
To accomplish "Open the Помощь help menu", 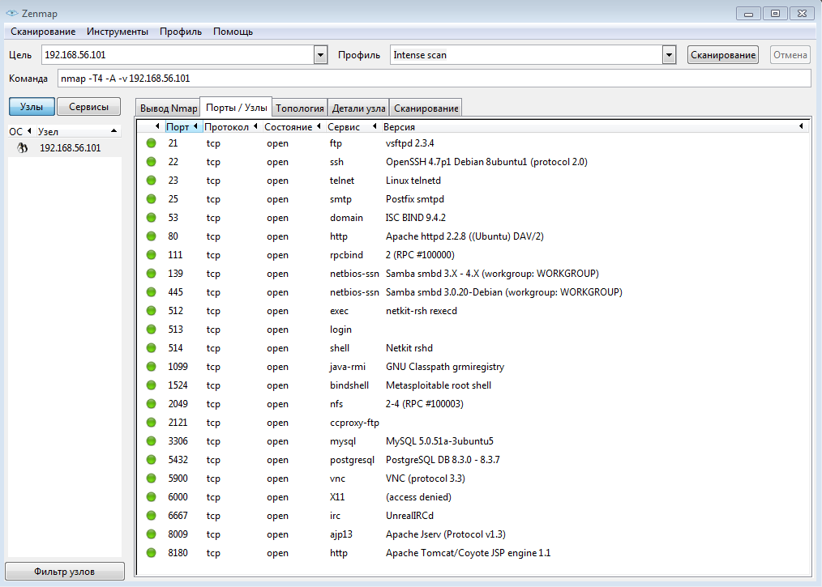I will (x=233, y=32).
